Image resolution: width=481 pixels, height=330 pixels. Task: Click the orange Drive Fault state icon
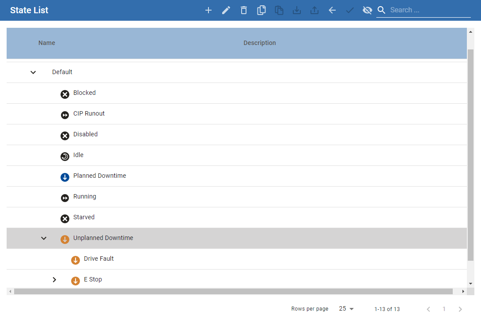pyautogui.click(x=76, y=260)
